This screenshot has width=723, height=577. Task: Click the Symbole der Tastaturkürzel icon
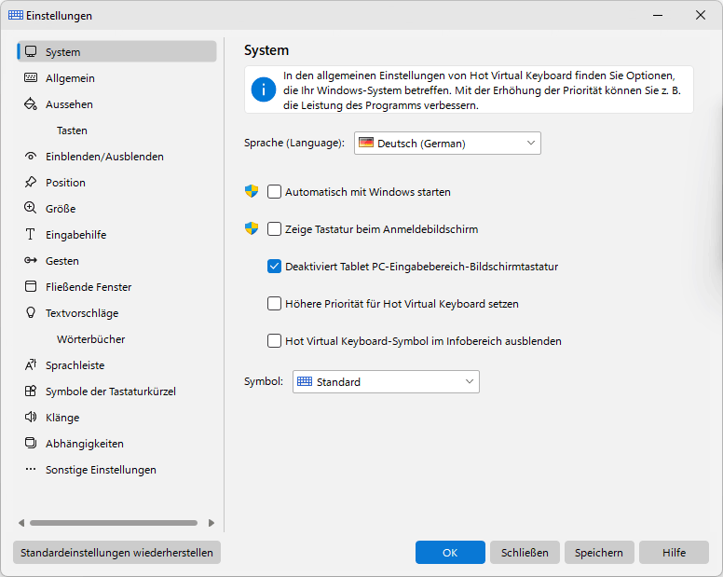[31, 392]
